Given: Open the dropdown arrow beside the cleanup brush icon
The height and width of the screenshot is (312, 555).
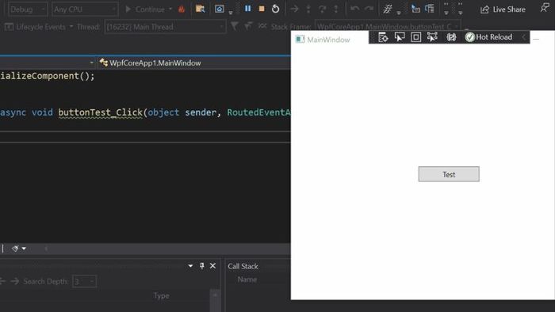Looking at the screenshot, I should (x=24, y=249).
